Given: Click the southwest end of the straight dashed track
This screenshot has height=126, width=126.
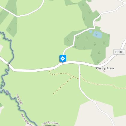Looking at the screenshot, I should (53, 94).
